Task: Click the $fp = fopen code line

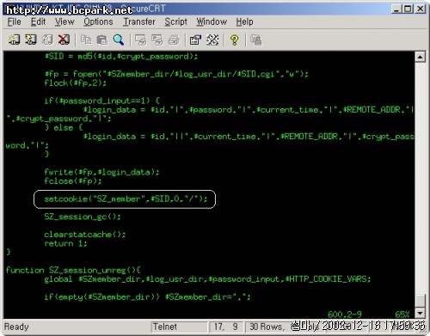Action: [176, 74]
